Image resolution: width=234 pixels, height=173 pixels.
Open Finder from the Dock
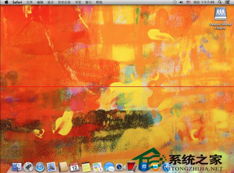[17, 167]
